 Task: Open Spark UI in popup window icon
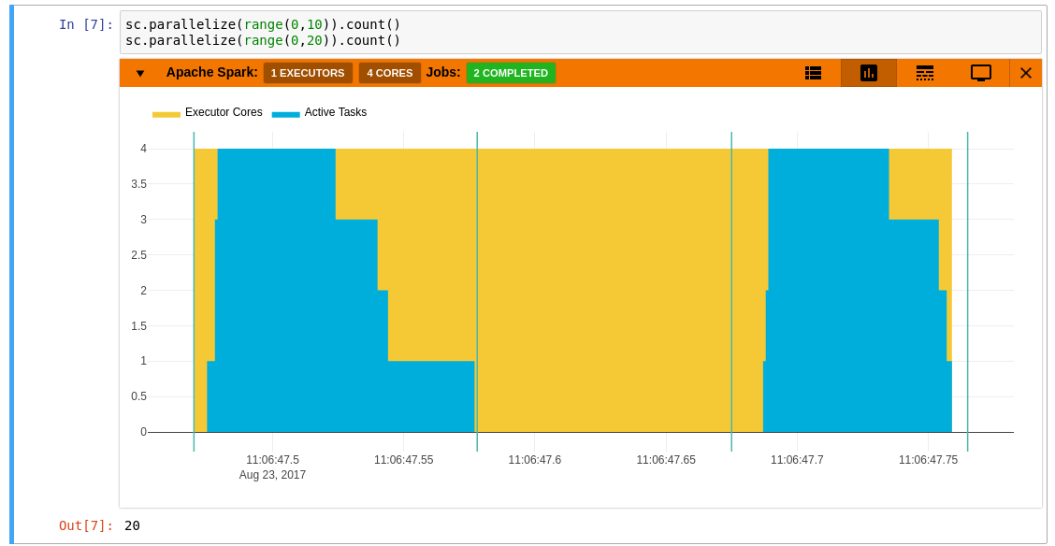pyautogui.click(x=981, y=73)
